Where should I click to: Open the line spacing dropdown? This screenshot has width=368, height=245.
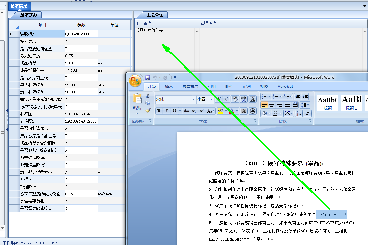pos(305,105)
